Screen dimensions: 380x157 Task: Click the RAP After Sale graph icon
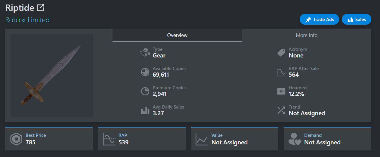click(x=281, y=72)
